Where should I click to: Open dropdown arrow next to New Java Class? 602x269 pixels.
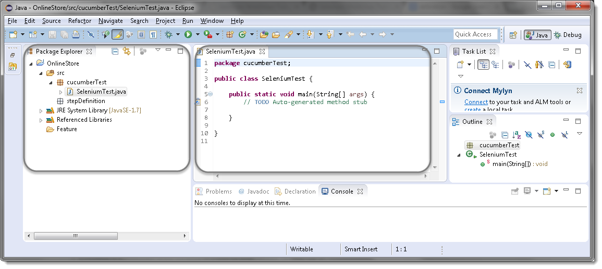pos(252,34)
